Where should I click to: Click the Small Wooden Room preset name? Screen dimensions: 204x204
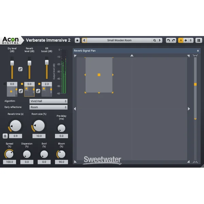[119, 40]
